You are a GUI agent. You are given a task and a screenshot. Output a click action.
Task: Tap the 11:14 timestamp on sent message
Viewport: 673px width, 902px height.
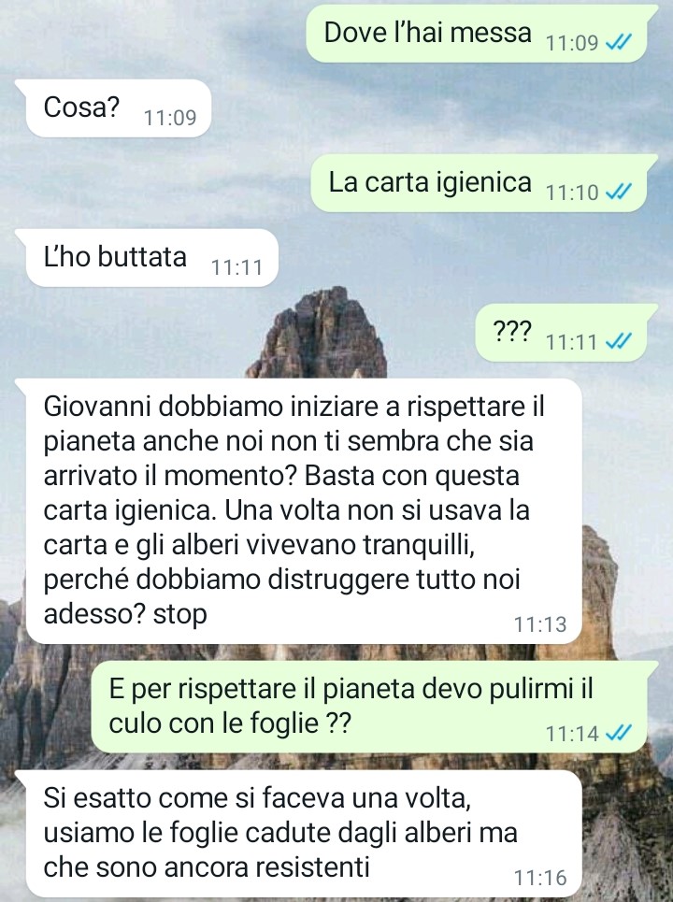[572, 734]
